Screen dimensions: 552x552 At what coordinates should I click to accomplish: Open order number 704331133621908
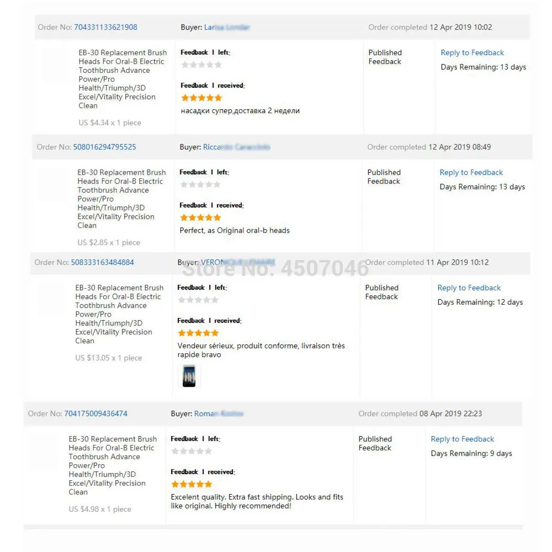(x=105, y=27)
